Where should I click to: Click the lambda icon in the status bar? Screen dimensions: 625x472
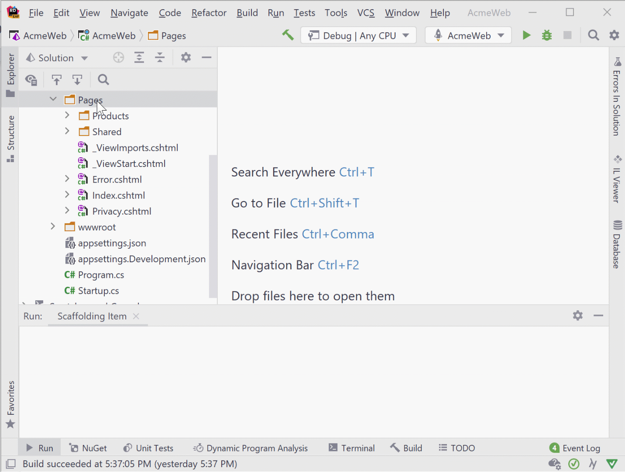(593, 464)
